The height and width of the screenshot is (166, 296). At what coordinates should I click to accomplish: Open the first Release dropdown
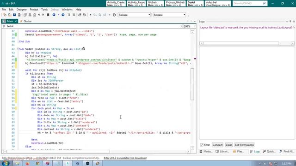pos(134,15)
